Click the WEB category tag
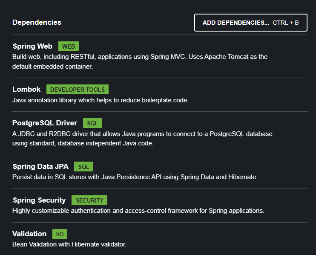 point(69,46)
